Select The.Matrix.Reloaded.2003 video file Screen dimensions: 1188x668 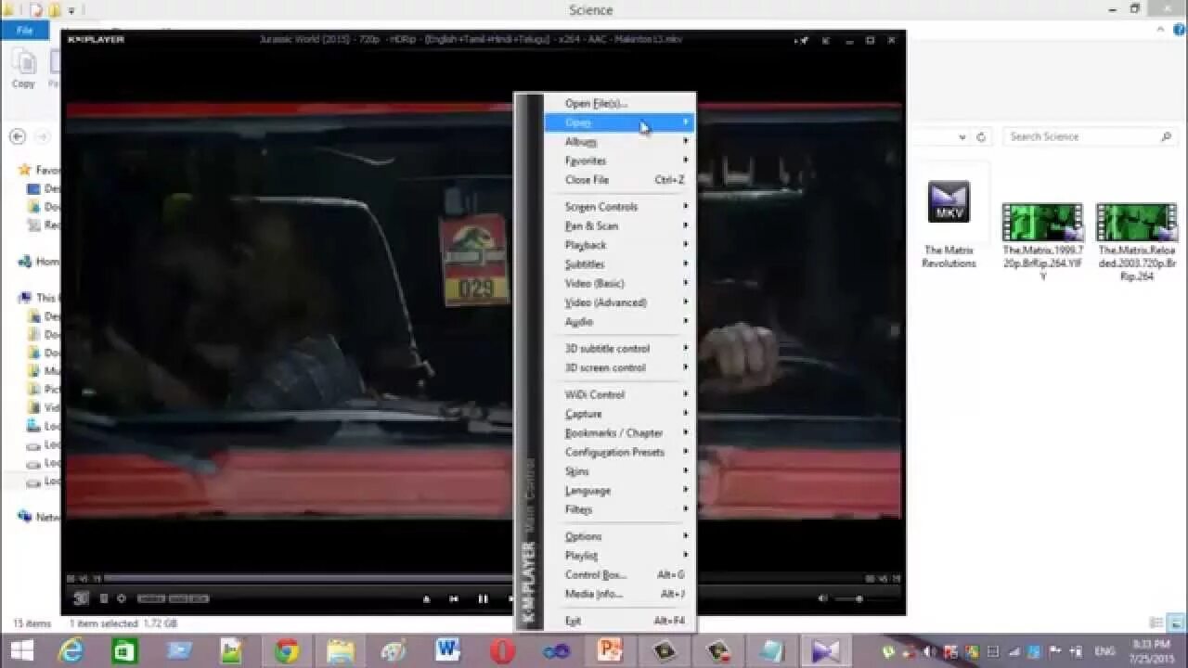[1137, 243]
